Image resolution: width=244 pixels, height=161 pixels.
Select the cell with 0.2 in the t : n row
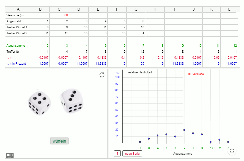pos(136,57)
